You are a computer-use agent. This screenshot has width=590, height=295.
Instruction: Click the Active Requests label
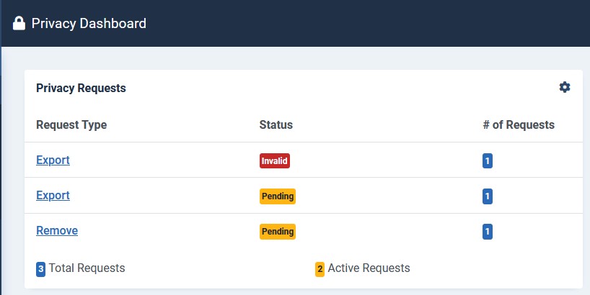pyautogui.click(x=369, y=268)
